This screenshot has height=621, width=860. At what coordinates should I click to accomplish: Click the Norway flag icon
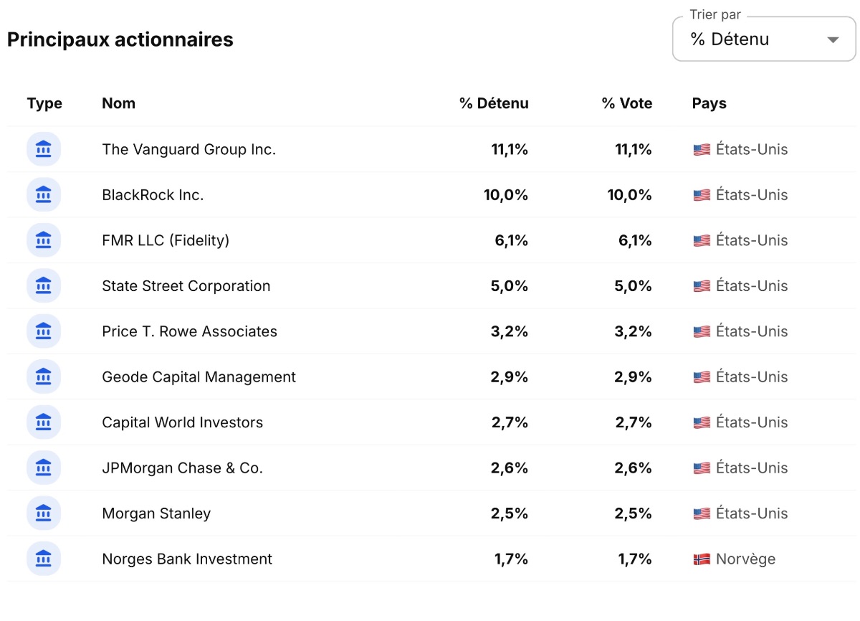(x=702, y=559)
